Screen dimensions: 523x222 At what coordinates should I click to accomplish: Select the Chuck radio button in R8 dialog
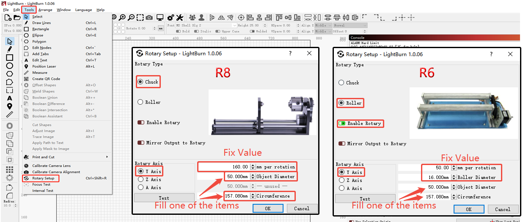click(x=140, y=82)
